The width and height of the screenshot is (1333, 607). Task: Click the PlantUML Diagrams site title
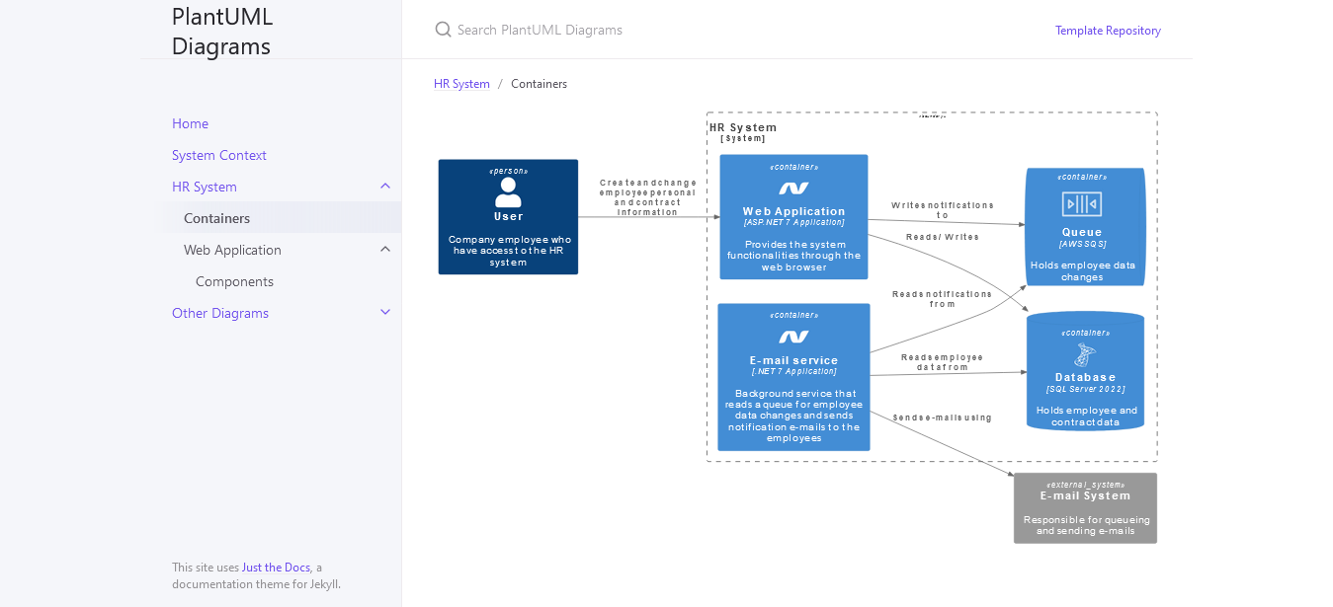(x=222, y=31)
